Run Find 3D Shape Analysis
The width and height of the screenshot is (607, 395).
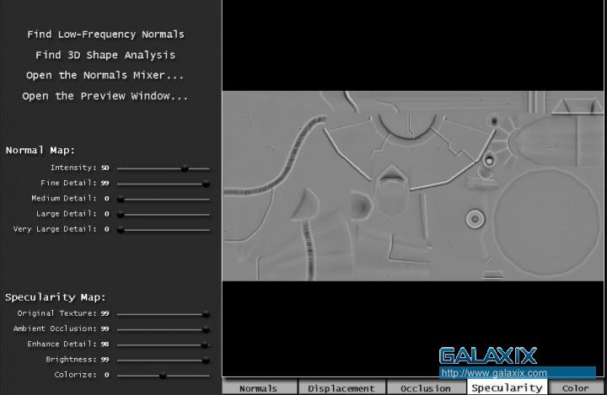105,55
